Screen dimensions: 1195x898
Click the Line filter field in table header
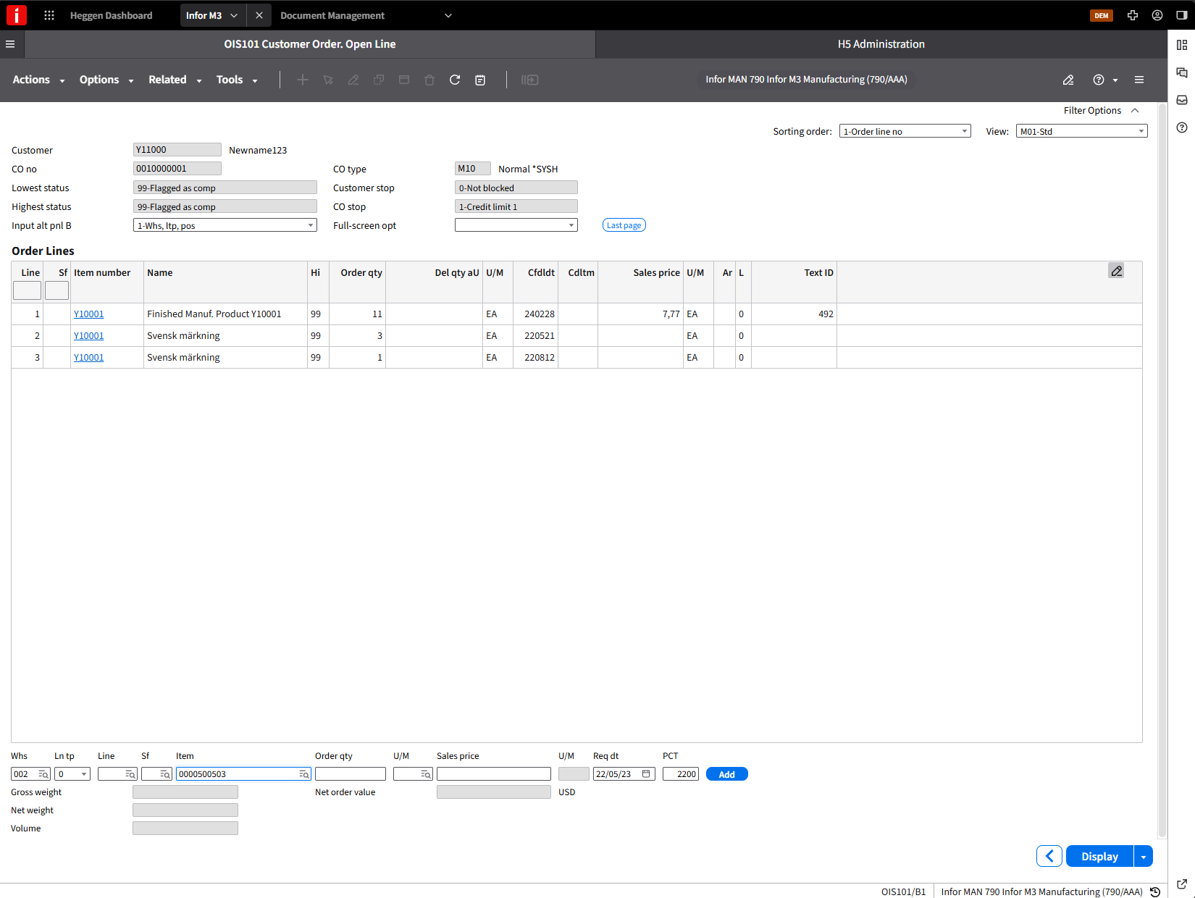tap(27, 290)
